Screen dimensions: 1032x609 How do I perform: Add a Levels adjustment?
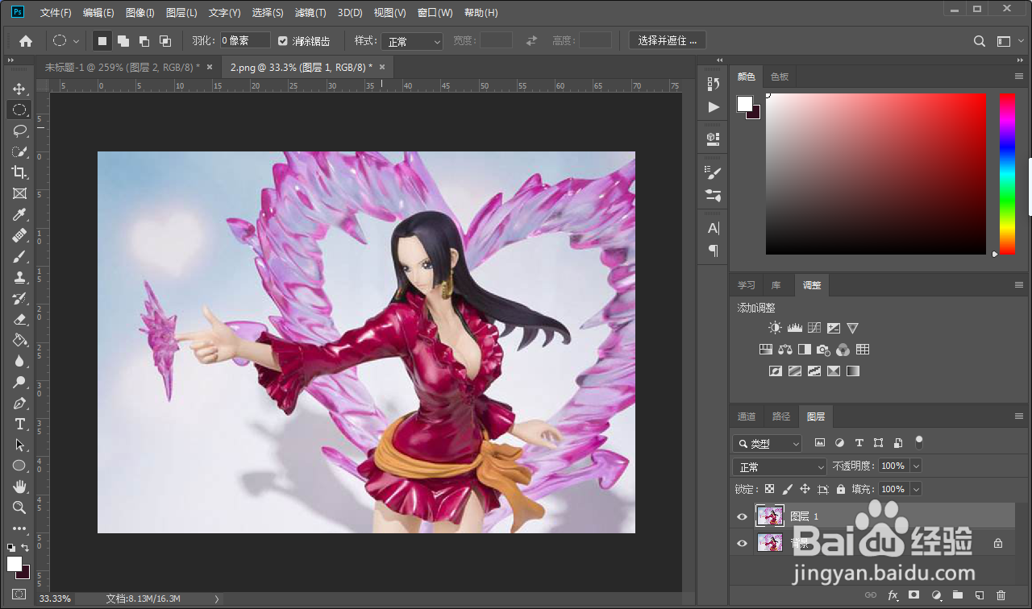point(794,328)
